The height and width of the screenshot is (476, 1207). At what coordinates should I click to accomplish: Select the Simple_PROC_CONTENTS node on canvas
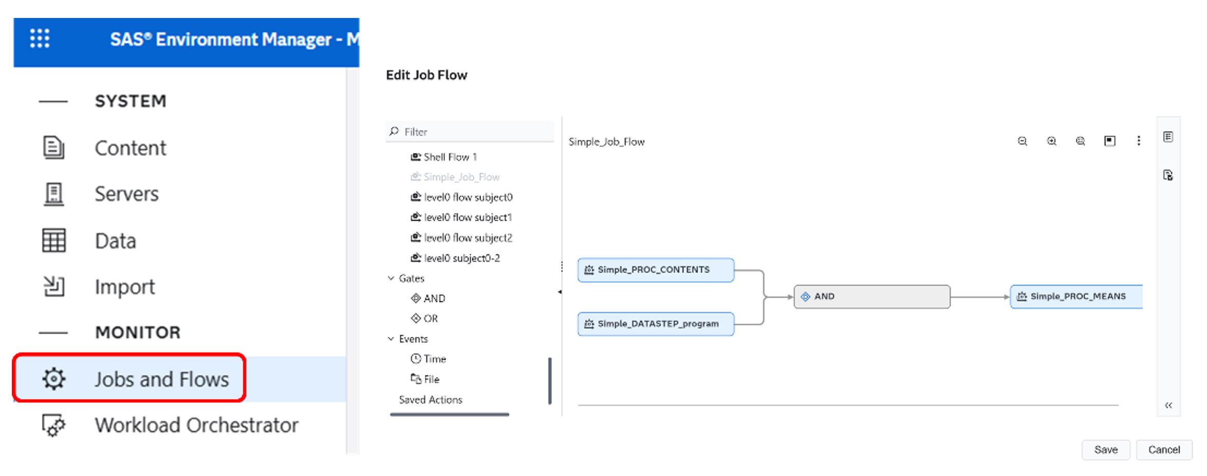point(655,270)
